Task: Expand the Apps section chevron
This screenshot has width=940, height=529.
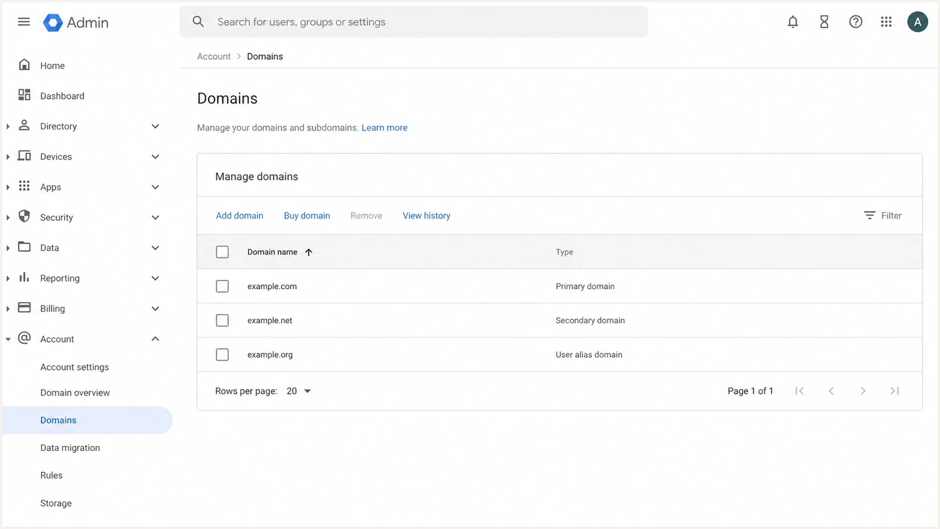Action: pyautogui.click(x=155, y=187)
